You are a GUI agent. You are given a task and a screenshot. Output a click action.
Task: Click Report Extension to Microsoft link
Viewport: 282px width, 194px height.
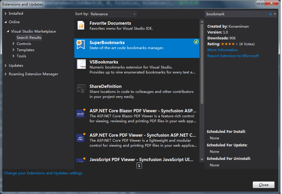coord(233,56)
